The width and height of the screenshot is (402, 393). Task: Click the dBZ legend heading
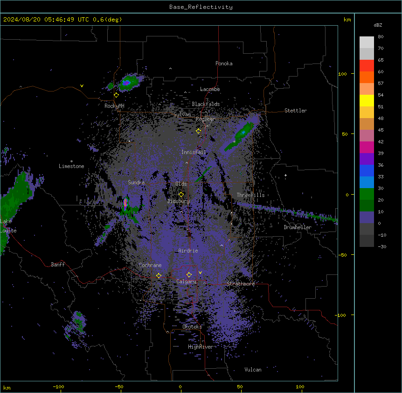pos(378,25)
